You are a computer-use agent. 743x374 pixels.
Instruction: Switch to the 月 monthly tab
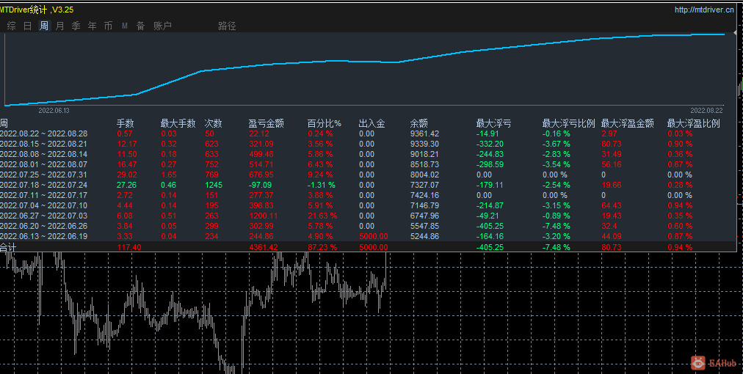[x=59, y=26]
